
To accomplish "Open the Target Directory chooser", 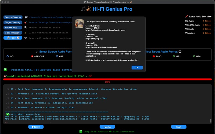I will (x=12, y=23).
